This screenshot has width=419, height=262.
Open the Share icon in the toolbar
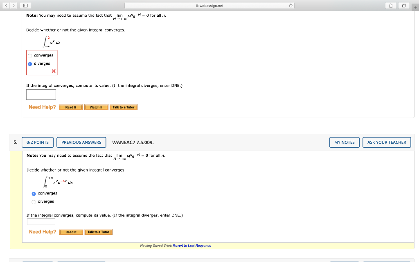coord(391,6)
